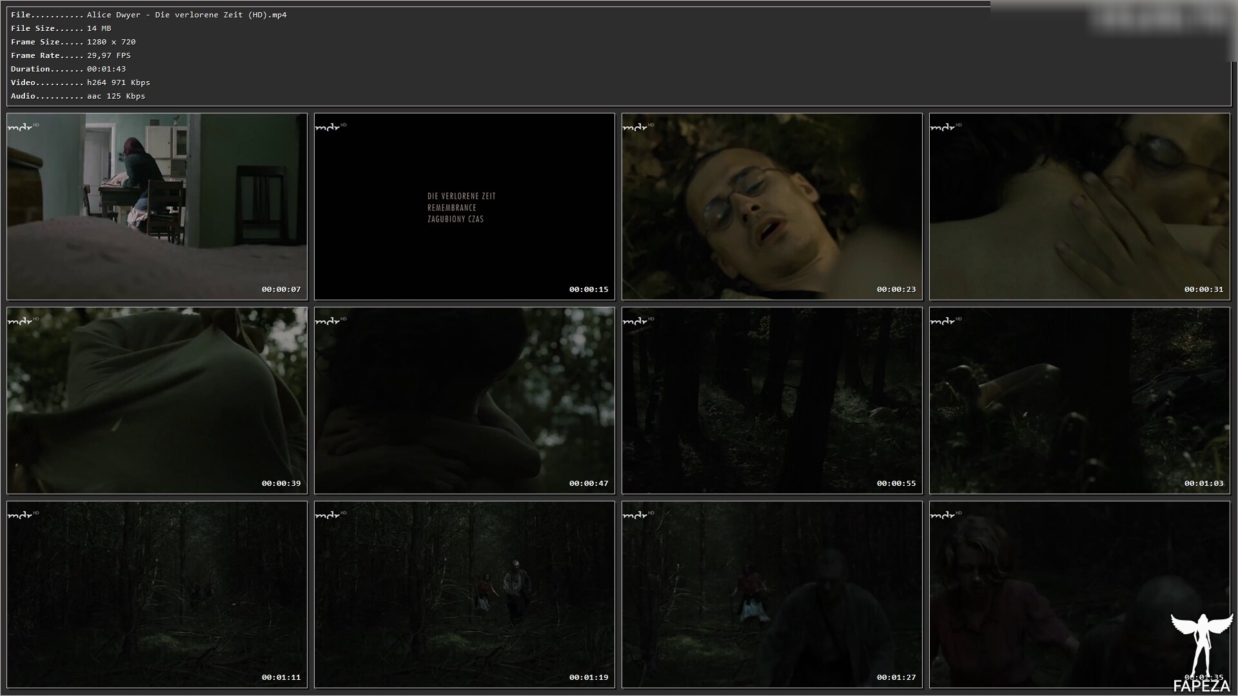Click the mdr HD logo in the 00:00:31 thumbnail
Image resolution: width=1238 pixels, height=696 pixels.
tap(946, 127)
